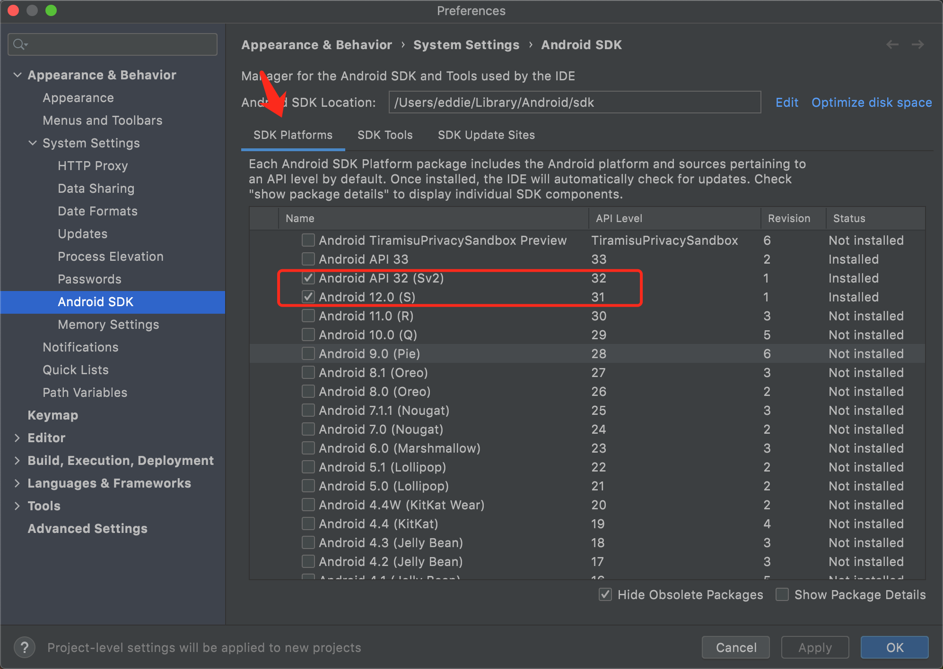Click the Apply button

click(x=815, y=647)
